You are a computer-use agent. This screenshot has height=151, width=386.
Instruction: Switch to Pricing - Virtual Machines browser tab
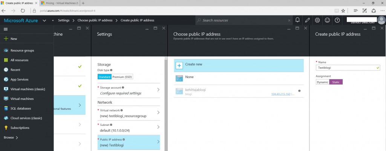click(60, 3)
